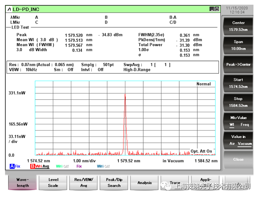Open the Center 1579.52nm setting

[238, 26]
